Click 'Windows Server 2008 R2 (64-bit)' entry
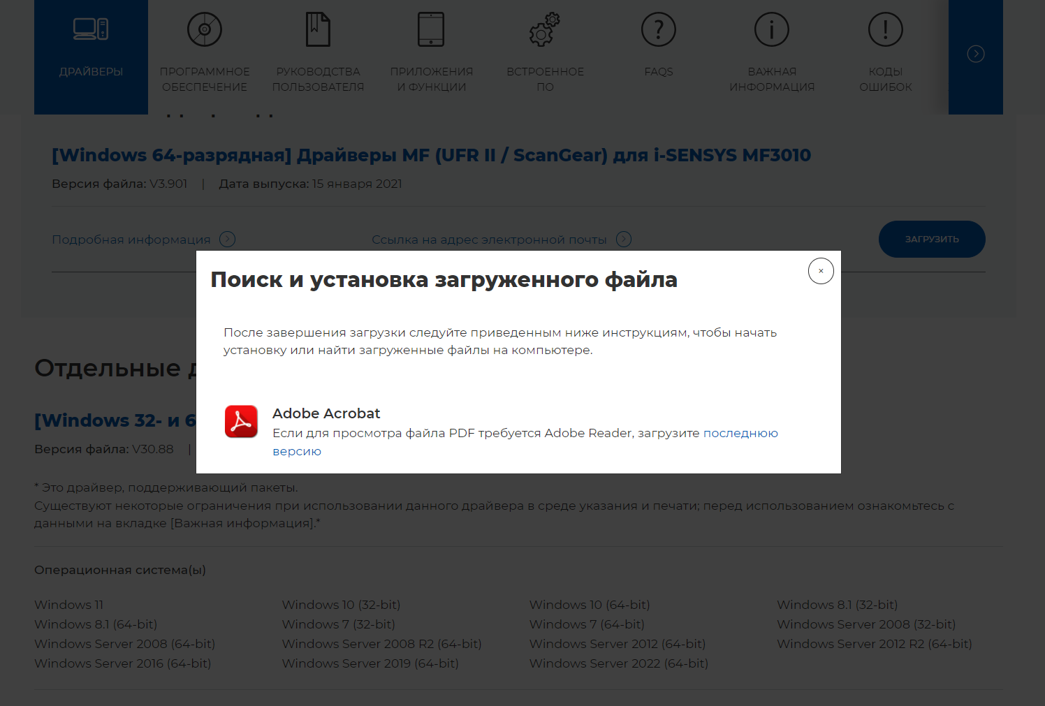1045x706 pixels. (382, 644)
